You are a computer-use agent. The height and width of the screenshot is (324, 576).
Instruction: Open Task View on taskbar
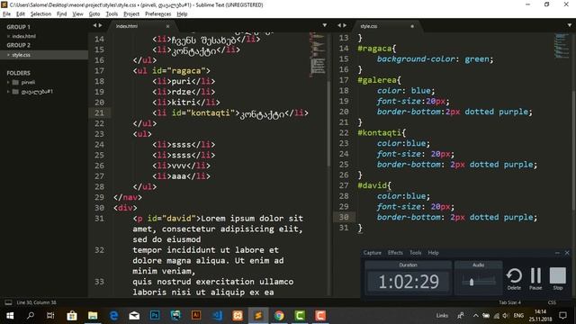click(x=50, y=316)
